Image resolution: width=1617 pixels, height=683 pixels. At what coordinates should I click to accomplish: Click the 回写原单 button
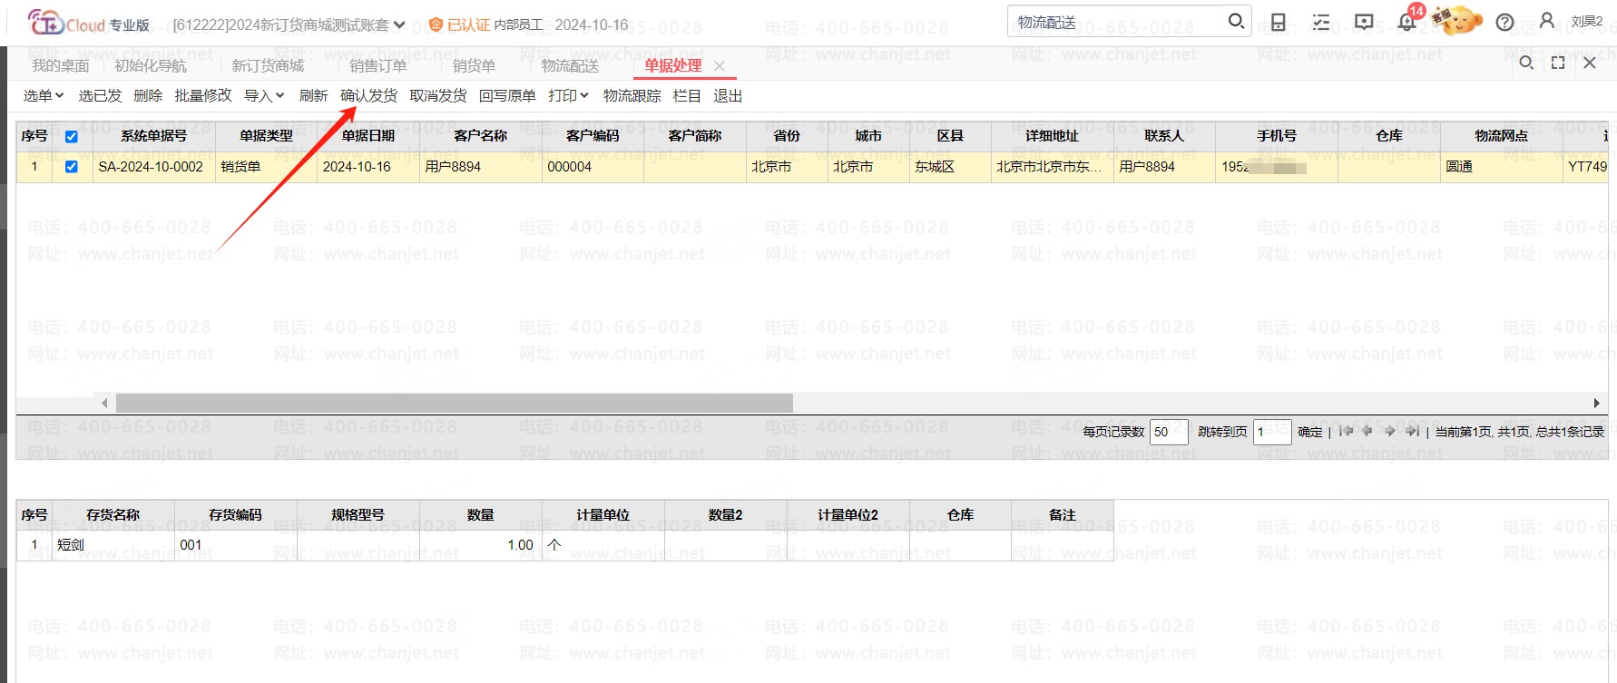(x=507, y=96)
